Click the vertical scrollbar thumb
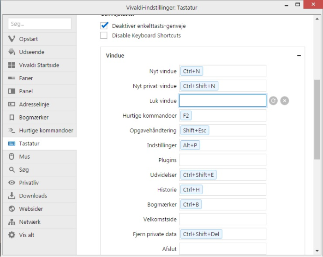Viewport: 323px width, 257px height. click(317, 120)
